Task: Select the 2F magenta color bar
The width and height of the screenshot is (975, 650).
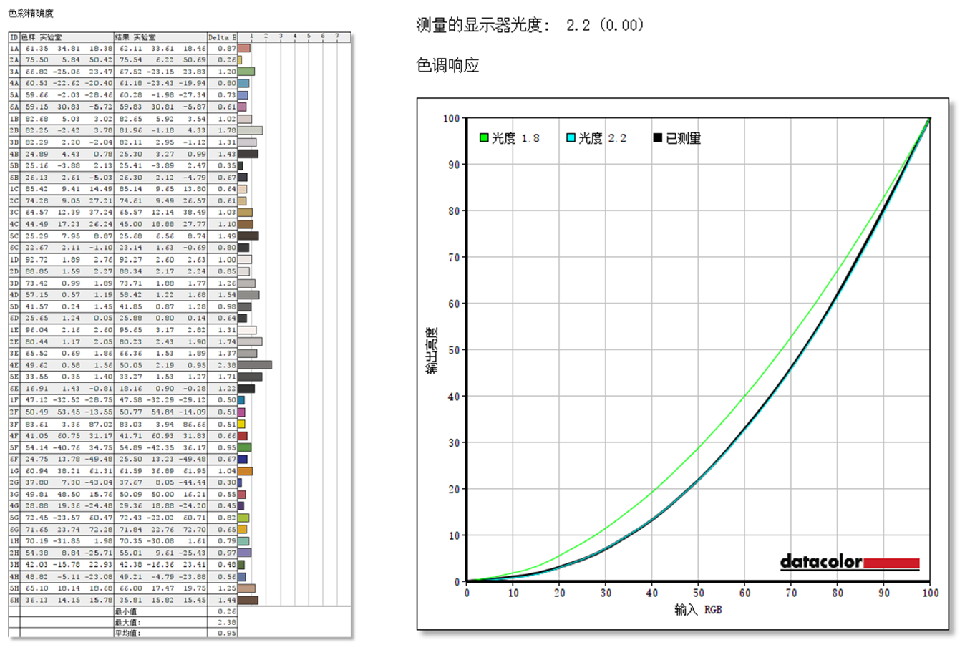Action: pos(242,412)
